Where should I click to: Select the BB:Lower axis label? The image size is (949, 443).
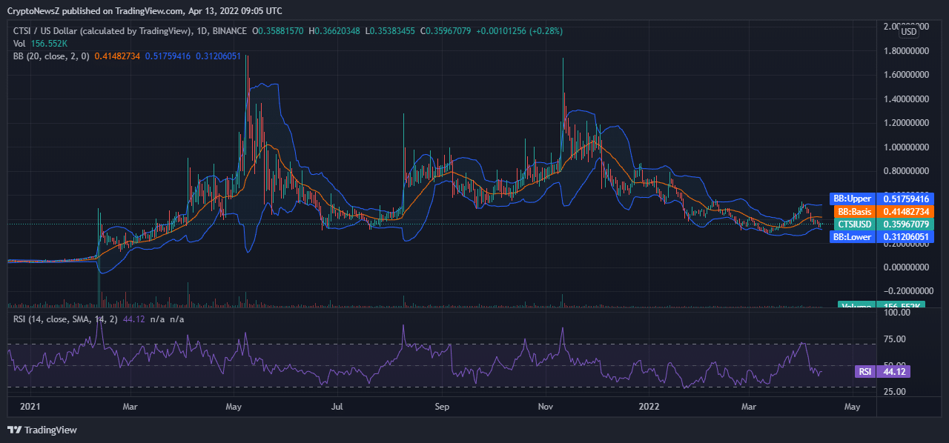(852, 237)
